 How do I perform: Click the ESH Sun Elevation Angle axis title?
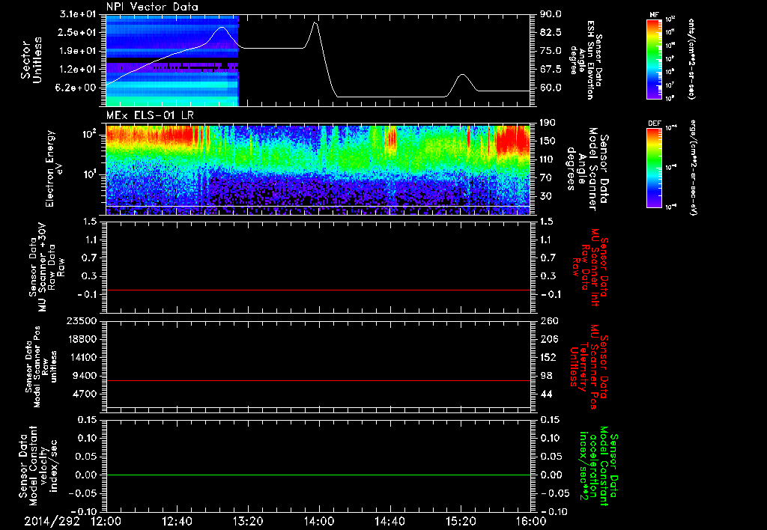(586, 60)
